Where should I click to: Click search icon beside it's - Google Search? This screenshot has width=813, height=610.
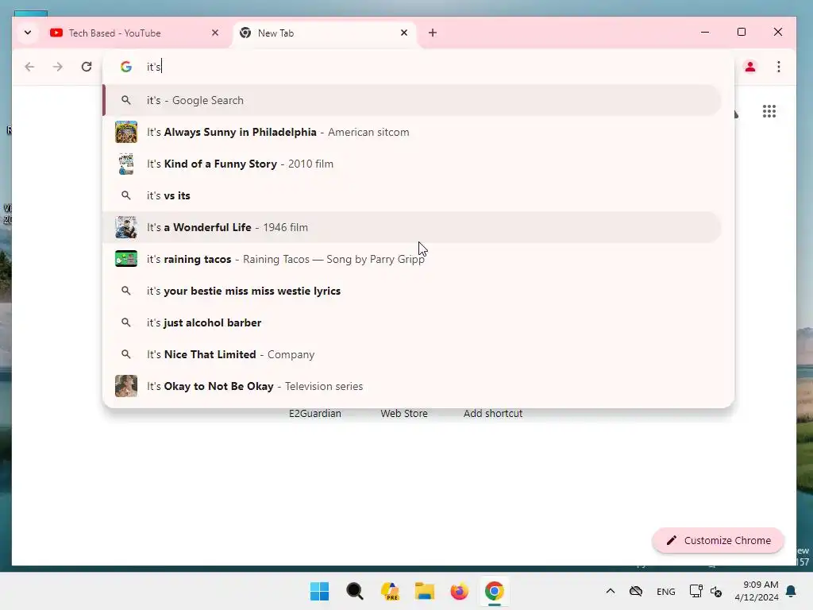click(126, 100)
